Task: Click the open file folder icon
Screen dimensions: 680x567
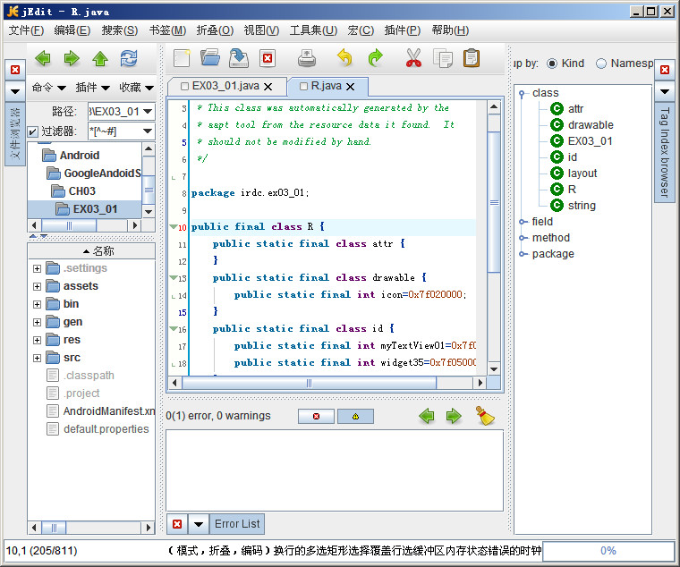Action: (x=210, y=59)
